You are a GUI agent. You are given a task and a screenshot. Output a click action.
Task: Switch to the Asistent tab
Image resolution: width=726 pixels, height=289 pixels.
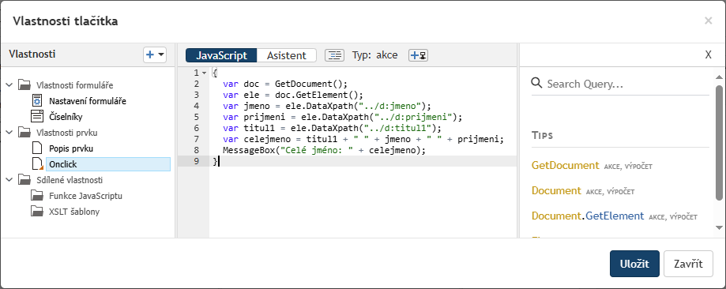point(287,55)
